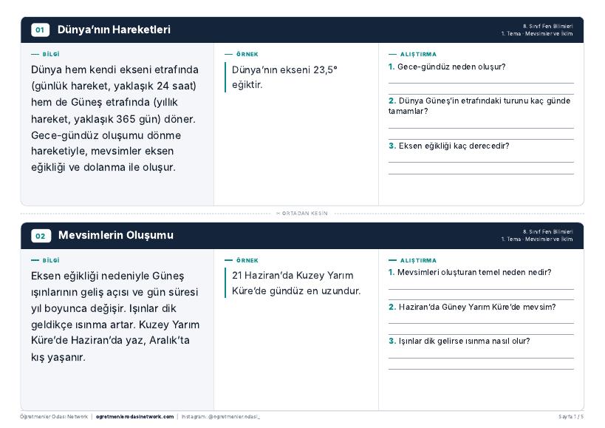Image resolution: width=605 pixels, height=428 pixels.
Task: Click the ÖRNEK label in the first card
Action: (247, 55)
